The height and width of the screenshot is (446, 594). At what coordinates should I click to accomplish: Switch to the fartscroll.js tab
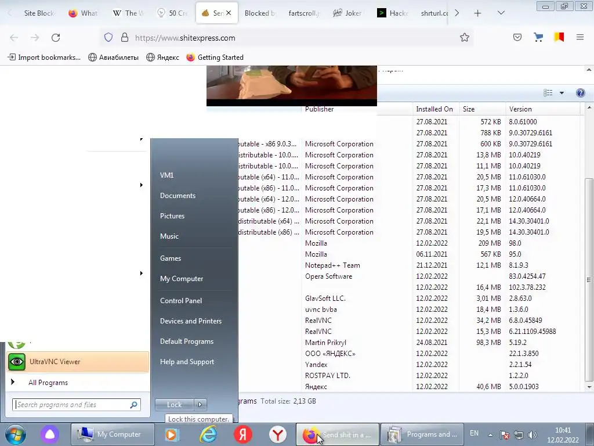click(x=304, y=13)
